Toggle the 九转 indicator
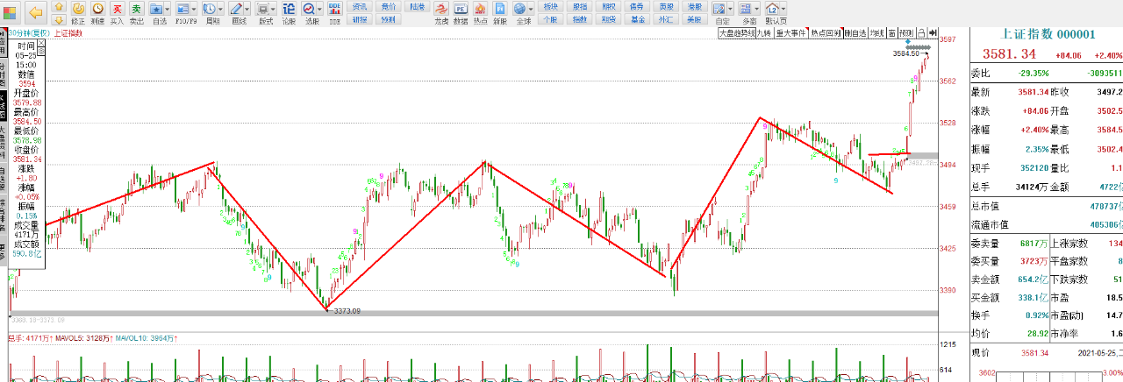This screenshot has width=1123, height=382. [x=765, y=33]
